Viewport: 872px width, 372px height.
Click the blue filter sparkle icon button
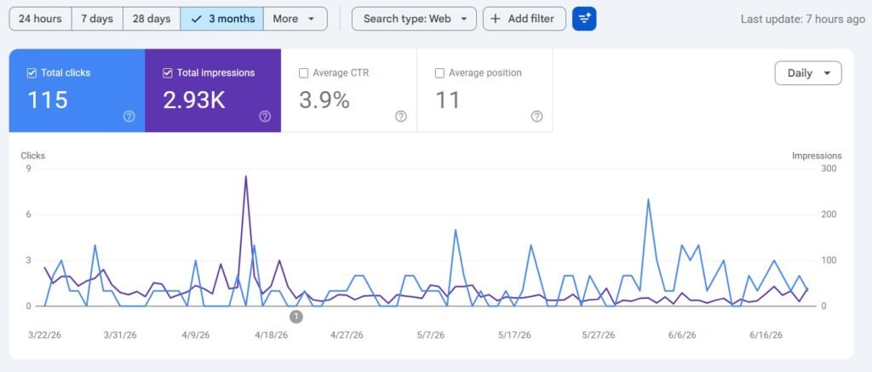coord(584,19)
